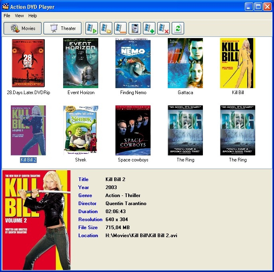Click the Gattaca title label
The image size is (274, 272).
185,93
